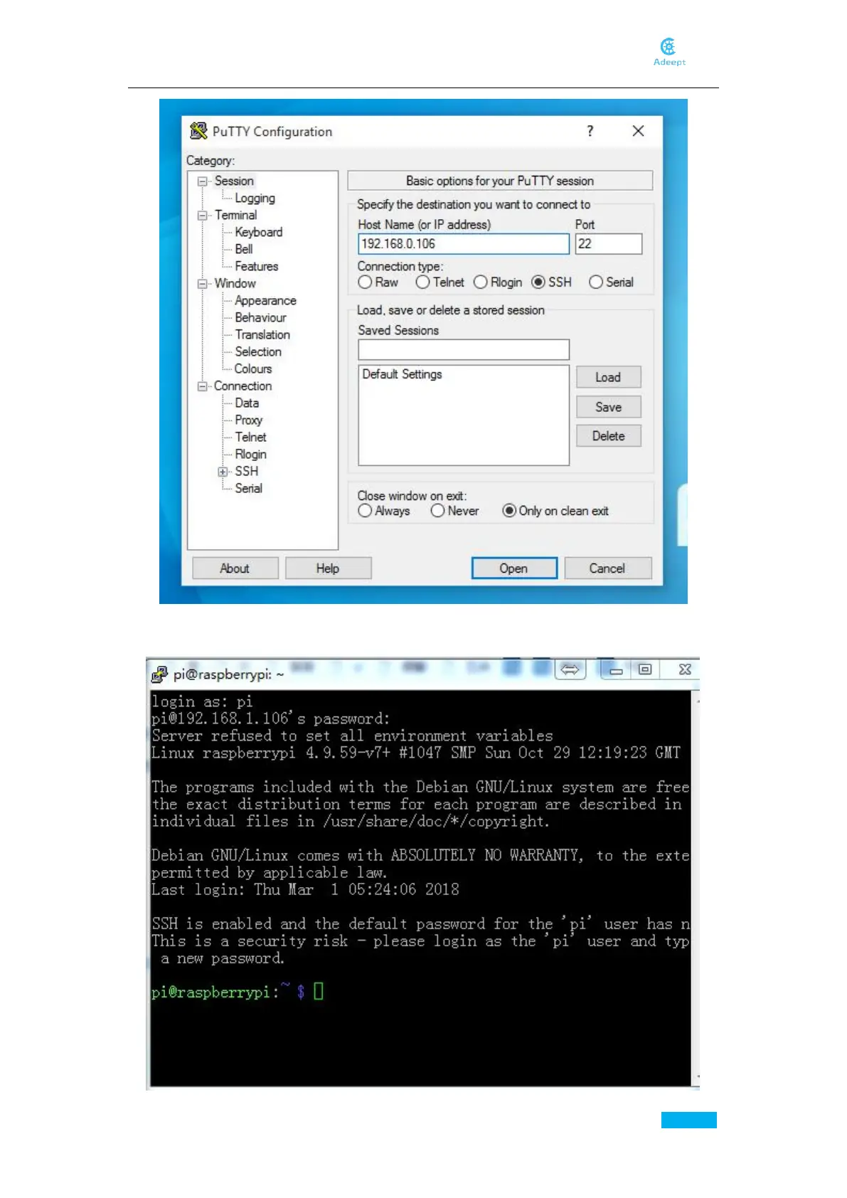Screen dimensions: 847x1198
Task: Open the Telnet category in tree
Action: tap(250, 437)
